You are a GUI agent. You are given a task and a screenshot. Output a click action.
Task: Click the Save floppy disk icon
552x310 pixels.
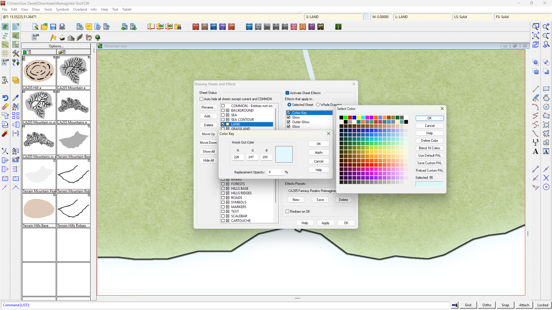53,27
